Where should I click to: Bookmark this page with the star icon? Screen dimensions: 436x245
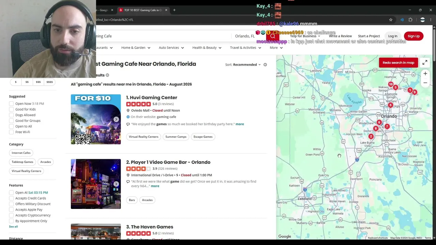pyautogui.click(x=391, y=20)
